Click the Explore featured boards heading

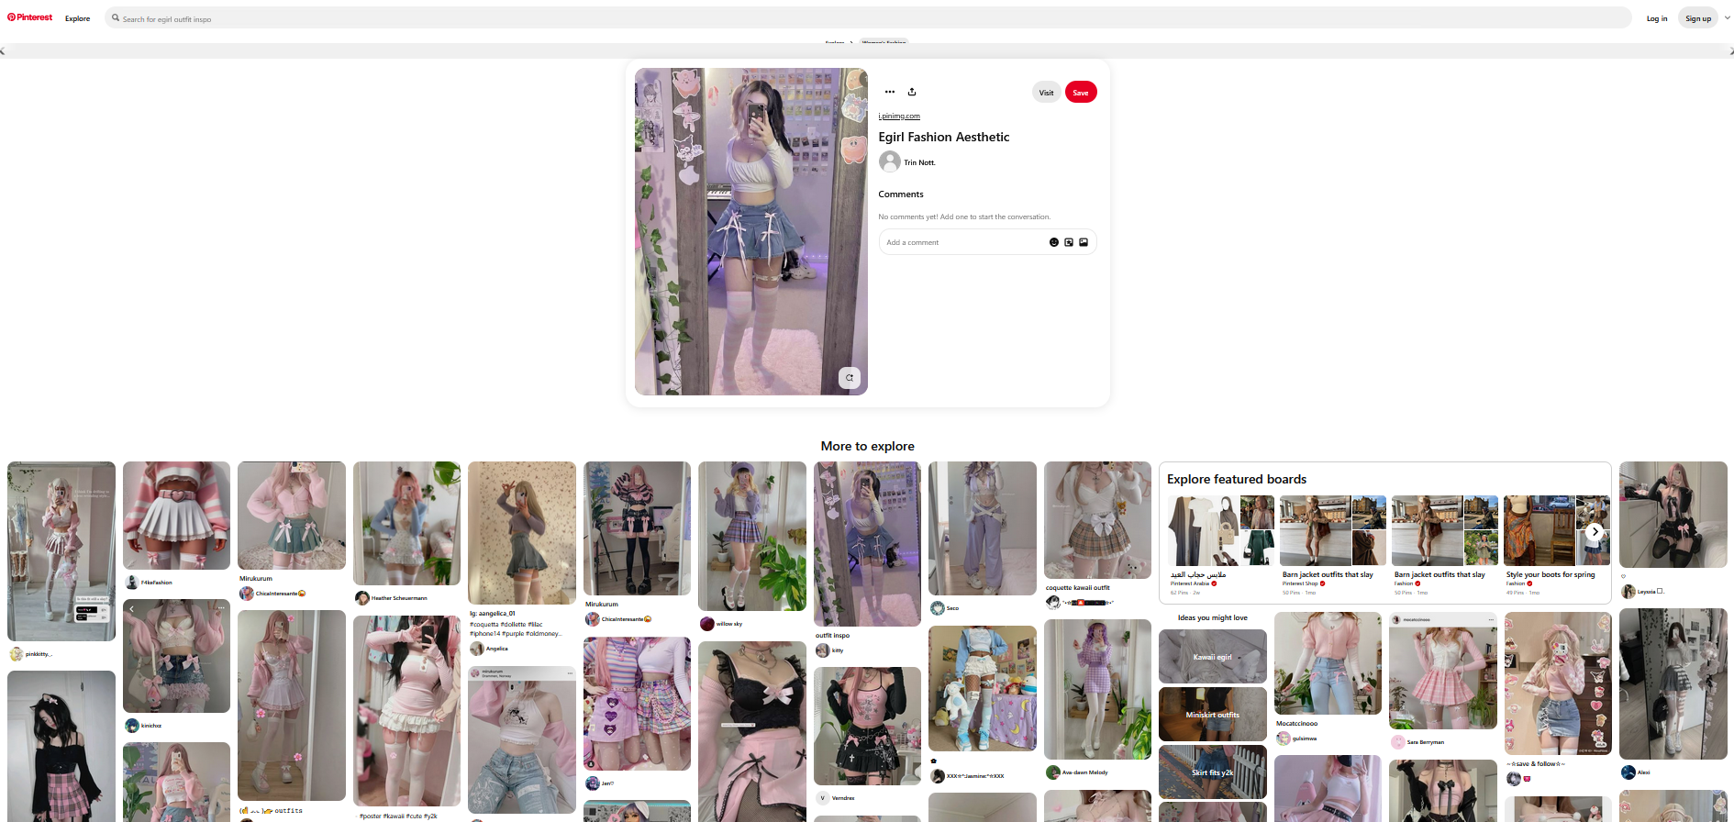tap(1237, 479)
